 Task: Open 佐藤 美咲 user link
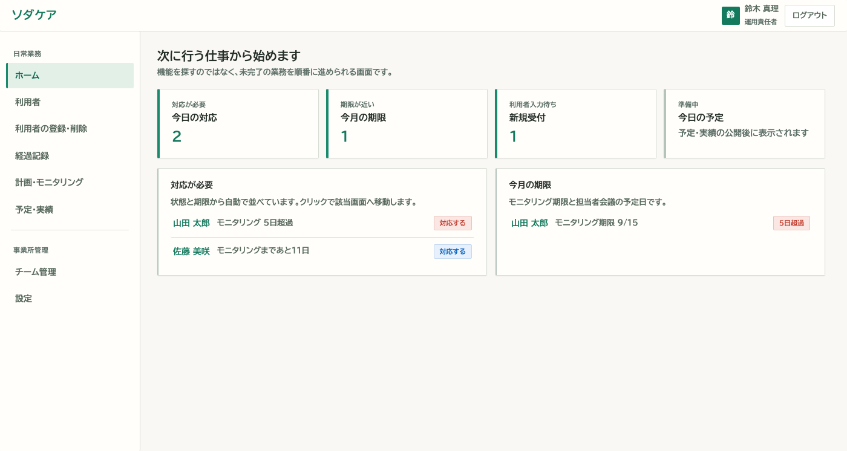tap(191, 251)
